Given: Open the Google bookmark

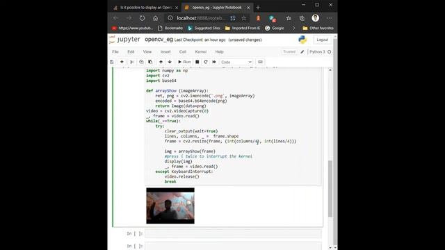Looking at the screenshot, I should (x=275, y=28).
